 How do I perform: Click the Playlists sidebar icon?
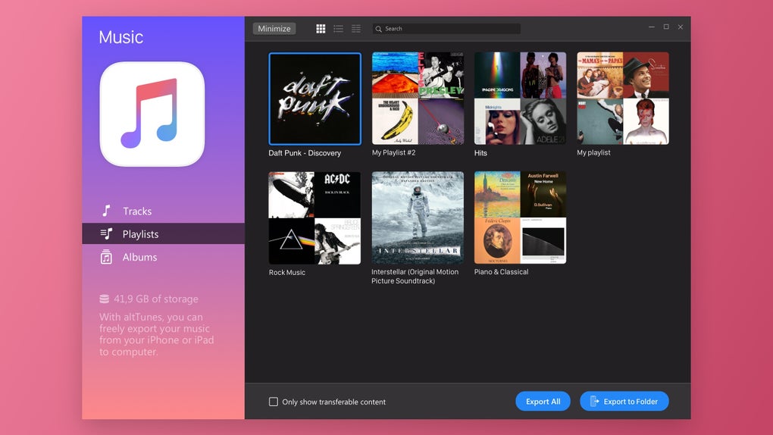[x=107, y=233]
